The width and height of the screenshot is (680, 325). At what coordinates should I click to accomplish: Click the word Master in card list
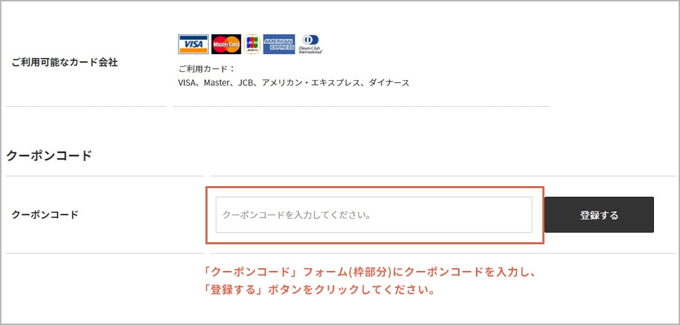[x=215, y=83]
